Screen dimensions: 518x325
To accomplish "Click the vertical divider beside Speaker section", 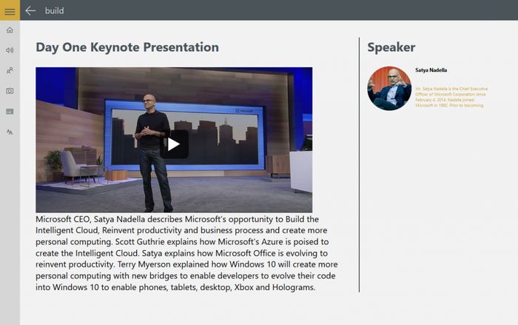I will tap(359, 164).
